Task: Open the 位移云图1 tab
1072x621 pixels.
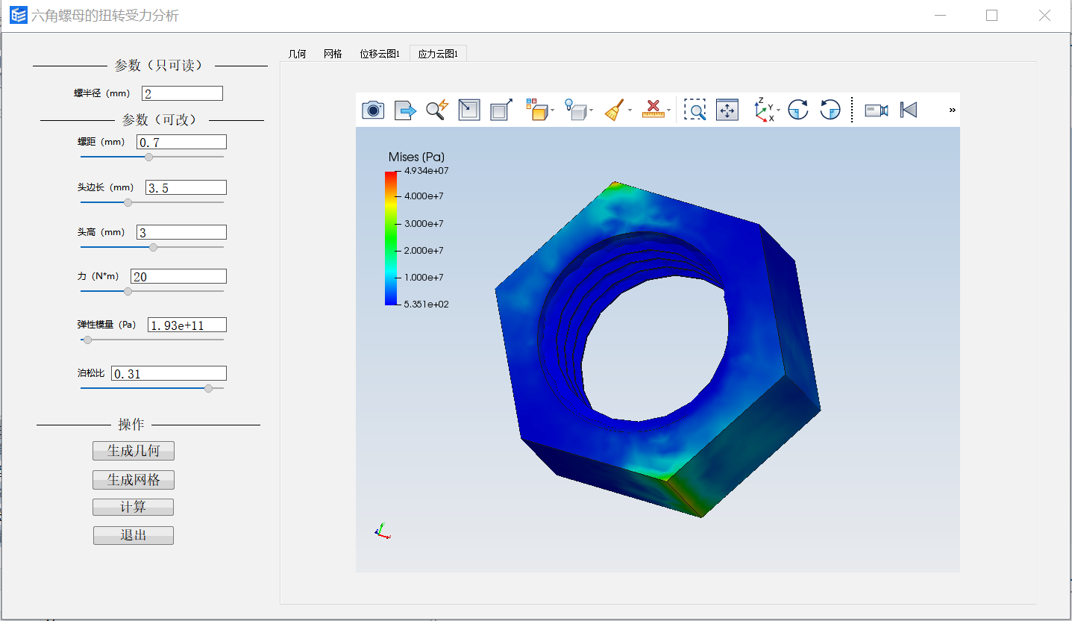Action: (x=380, y=54)
